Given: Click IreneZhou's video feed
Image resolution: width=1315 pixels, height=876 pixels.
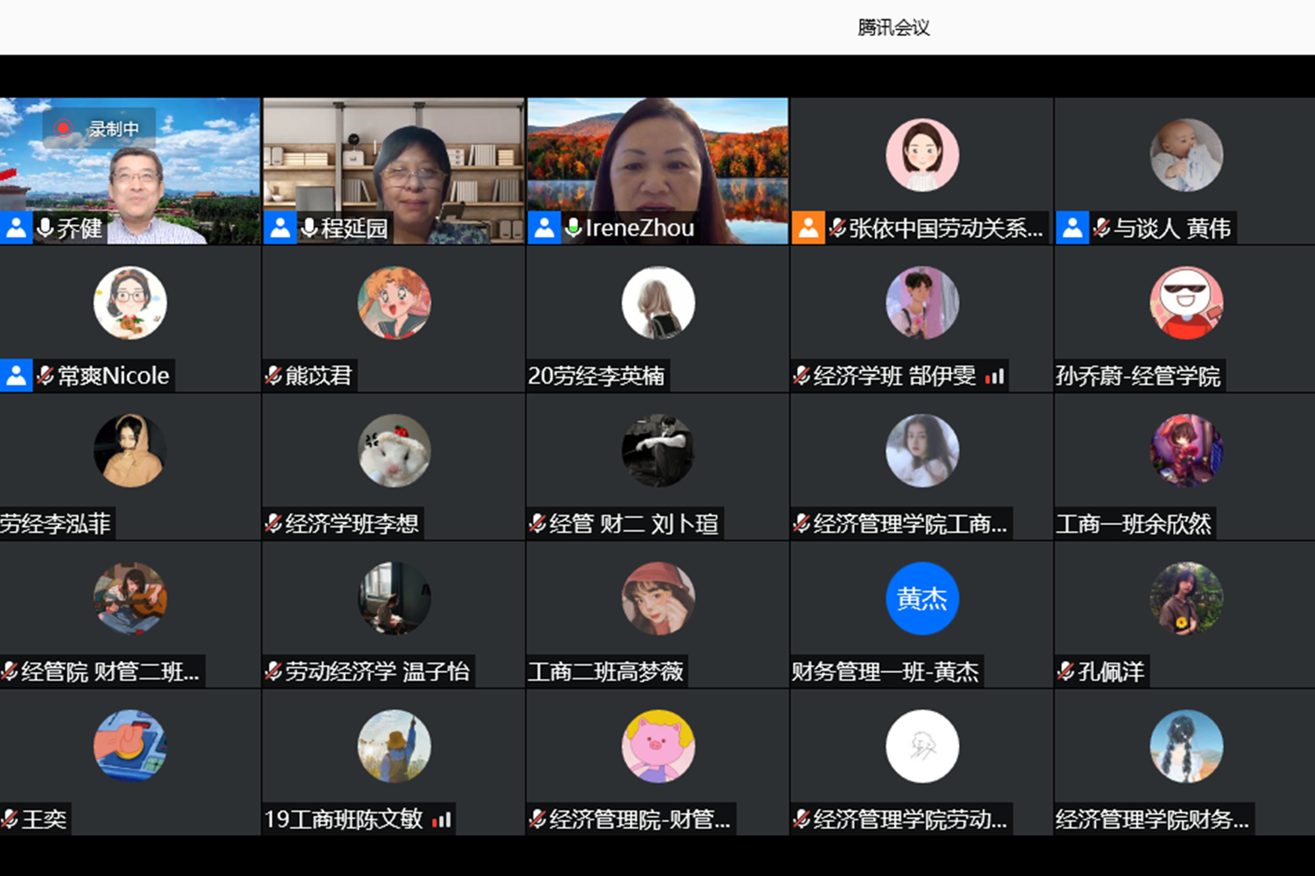Looking at the screenshot, I should click(x=657, y=158).
